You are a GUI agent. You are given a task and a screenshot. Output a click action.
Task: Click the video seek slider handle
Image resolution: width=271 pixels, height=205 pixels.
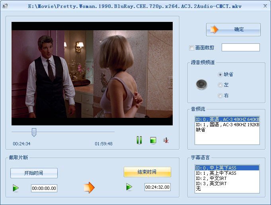pyautogui.click(x=34, y=132)
